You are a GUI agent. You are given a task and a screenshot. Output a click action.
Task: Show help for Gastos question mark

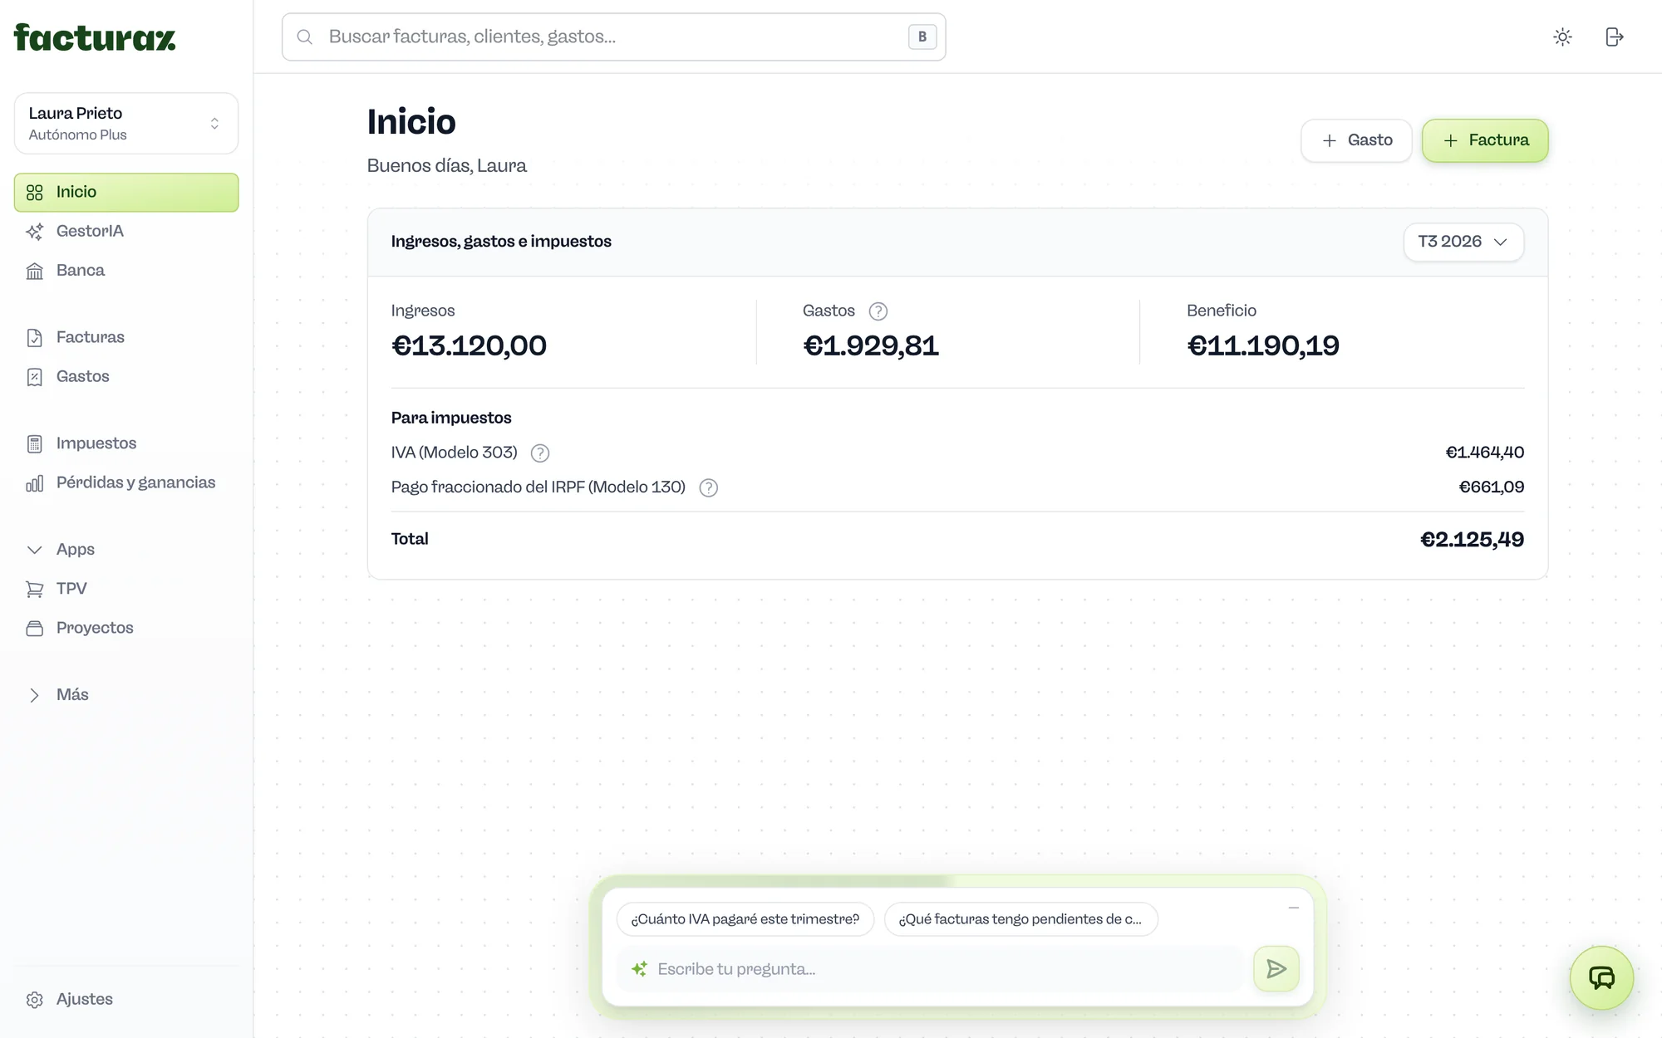coord(878,311)
